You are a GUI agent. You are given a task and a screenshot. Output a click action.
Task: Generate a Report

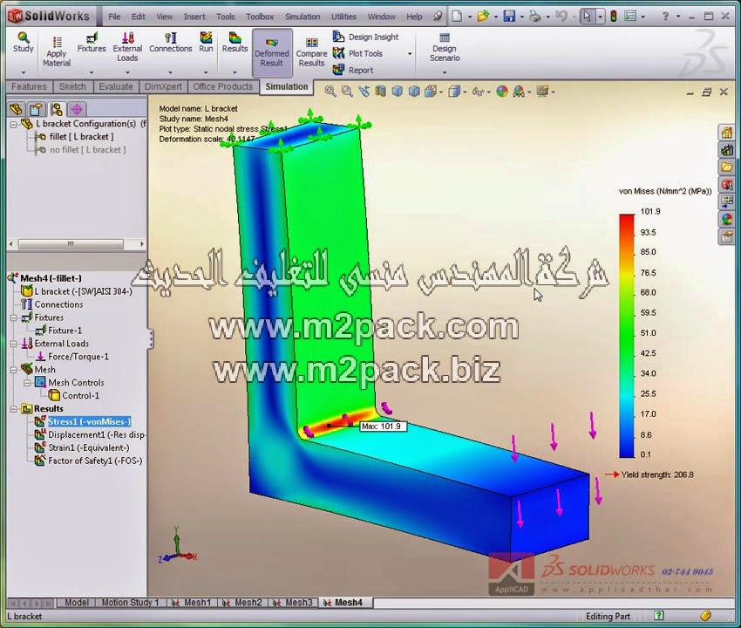(353, 70)
